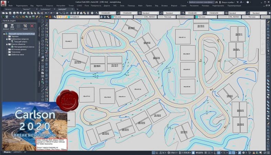Switch to the Layout1 tab
The height and width of the screenshot is (155, 271).
[17, 152]
